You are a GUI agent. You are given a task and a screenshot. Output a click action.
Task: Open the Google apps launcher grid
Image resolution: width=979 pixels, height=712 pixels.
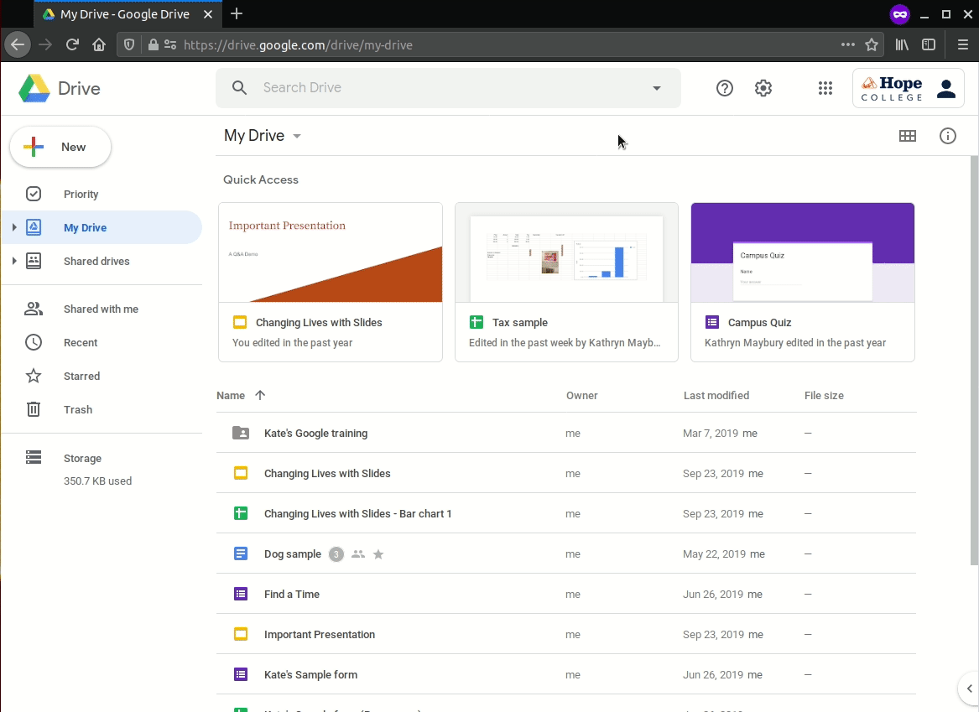(825, 88)
